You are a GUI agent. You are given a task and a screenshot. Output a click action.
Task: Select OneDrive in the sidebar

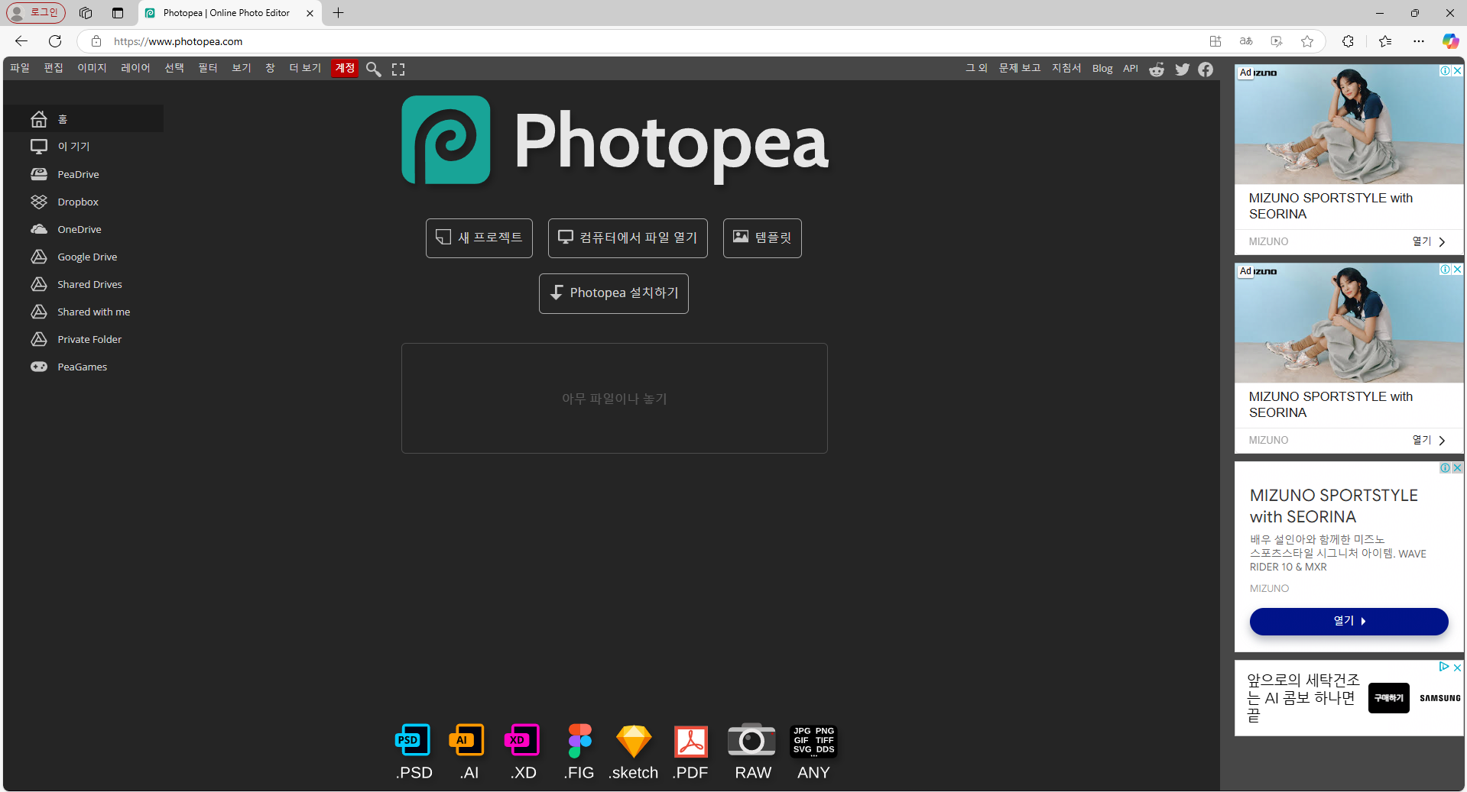click(x=83, y=229)
